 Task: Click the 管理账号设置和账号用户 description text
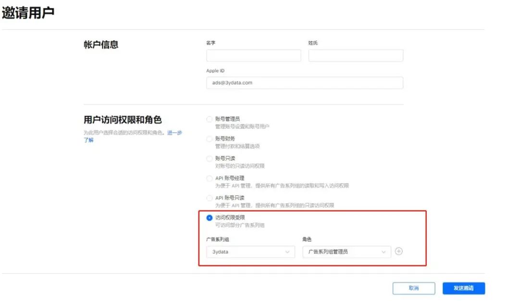point(242,126)
